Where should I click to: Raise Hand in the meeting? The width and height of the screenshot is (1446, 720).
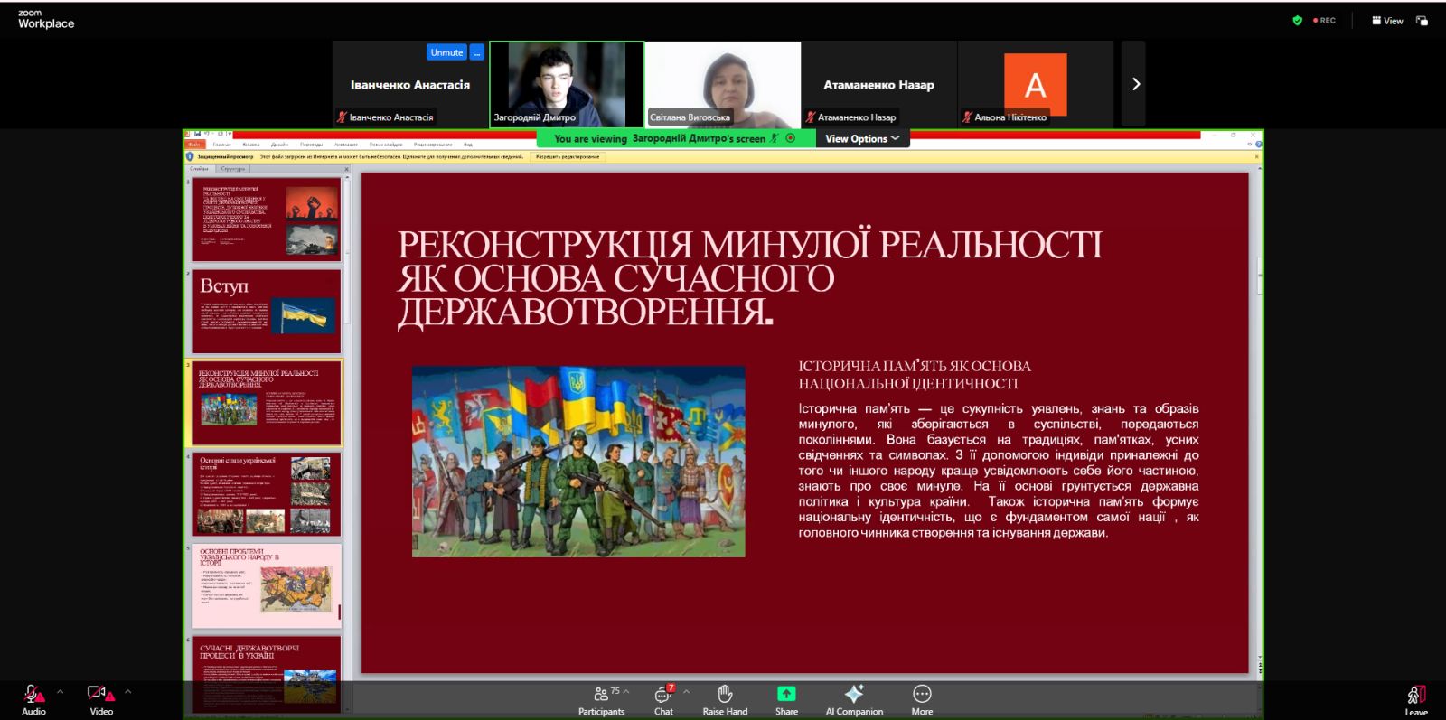[x=725, y=699]
